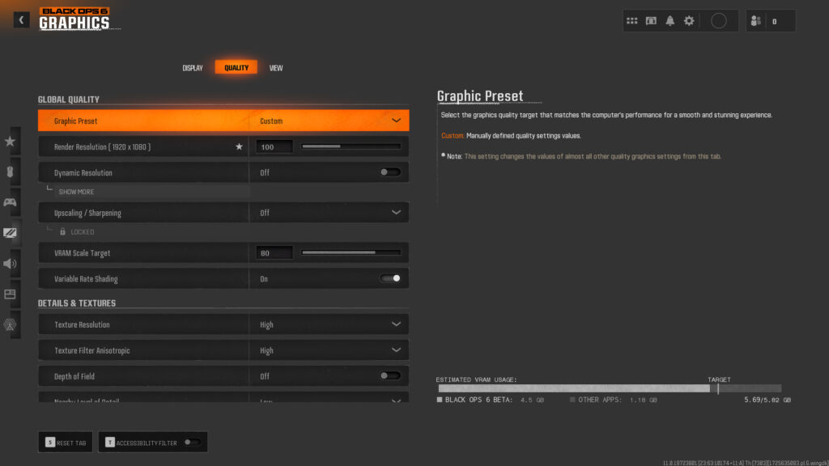Open Controller settings in sidebar

(11, 201)
